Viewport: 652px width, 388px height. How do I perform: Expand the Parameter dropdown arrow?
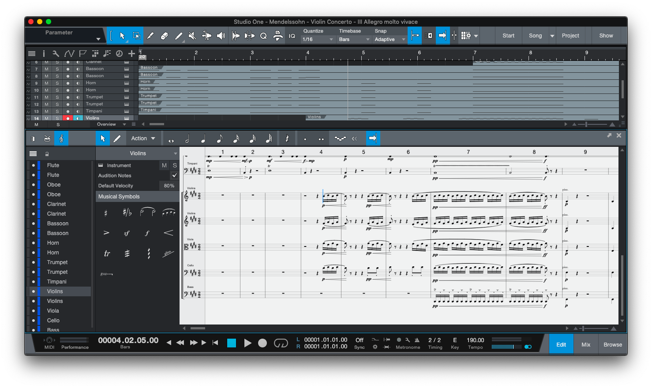98,39
